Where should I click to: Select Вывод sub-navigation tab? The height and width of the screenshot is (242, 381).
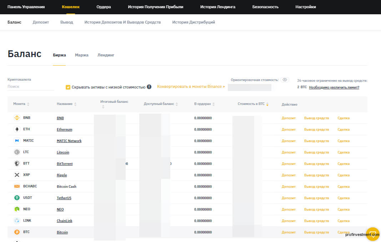coord(66,22)
